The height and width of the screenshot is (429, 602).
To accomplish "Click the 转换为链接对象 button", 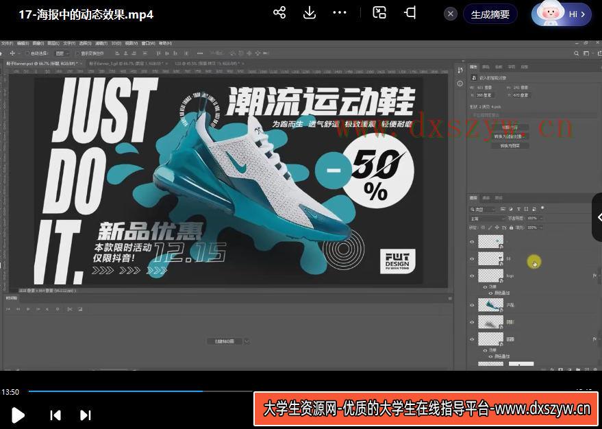I will [510, 137].
